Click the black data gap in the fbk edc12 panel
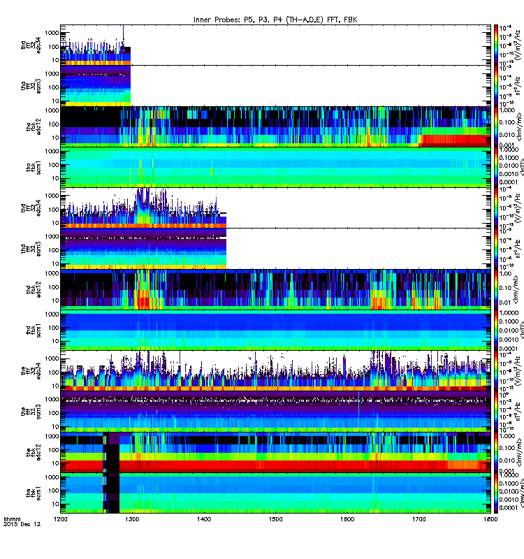This screenshot has width=524, height=559. (114, 453)
